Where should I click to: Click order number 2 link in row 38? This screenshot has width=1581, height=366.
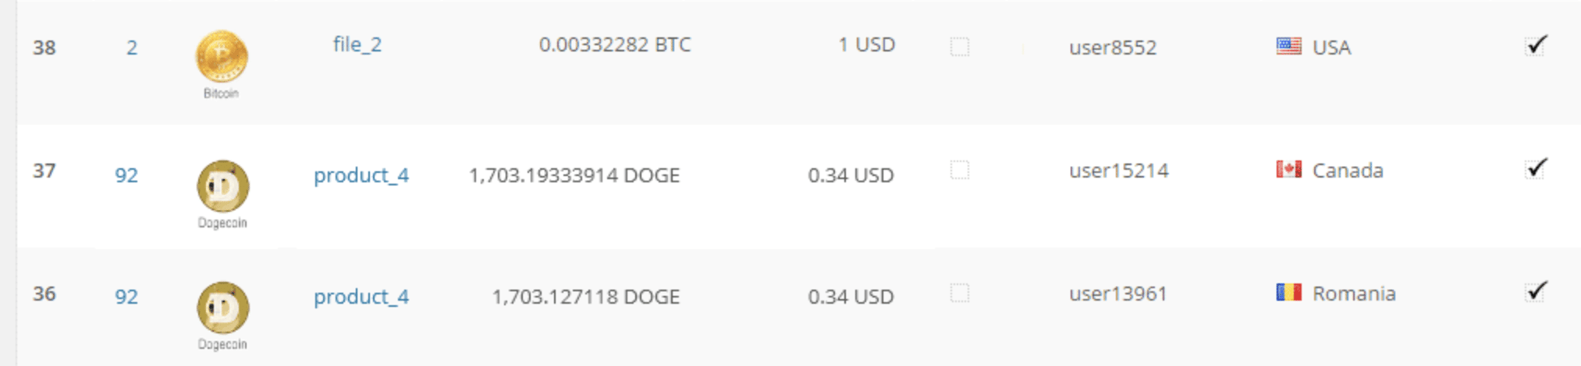(x=132, y=48)
